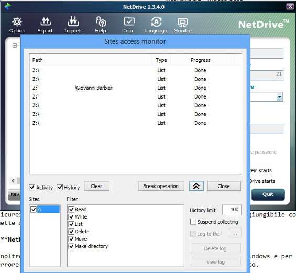Click the Export toolbar icon
The height and width of the screenshot is (273, 296).
tap(45, 25)
